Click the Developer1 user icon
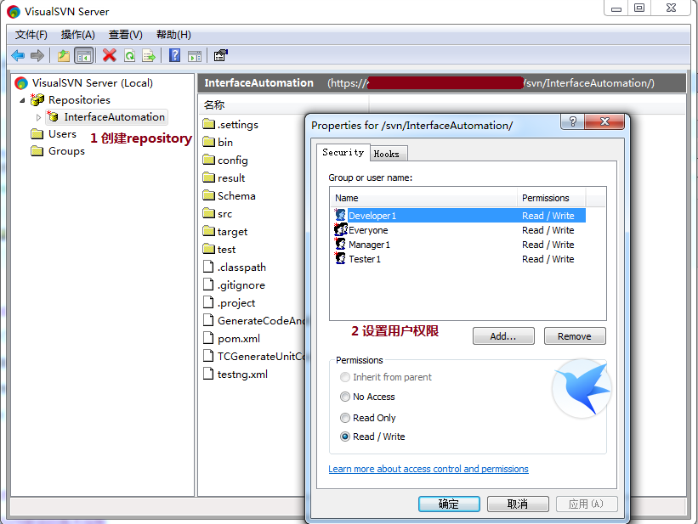 click(x=341, y=216)
